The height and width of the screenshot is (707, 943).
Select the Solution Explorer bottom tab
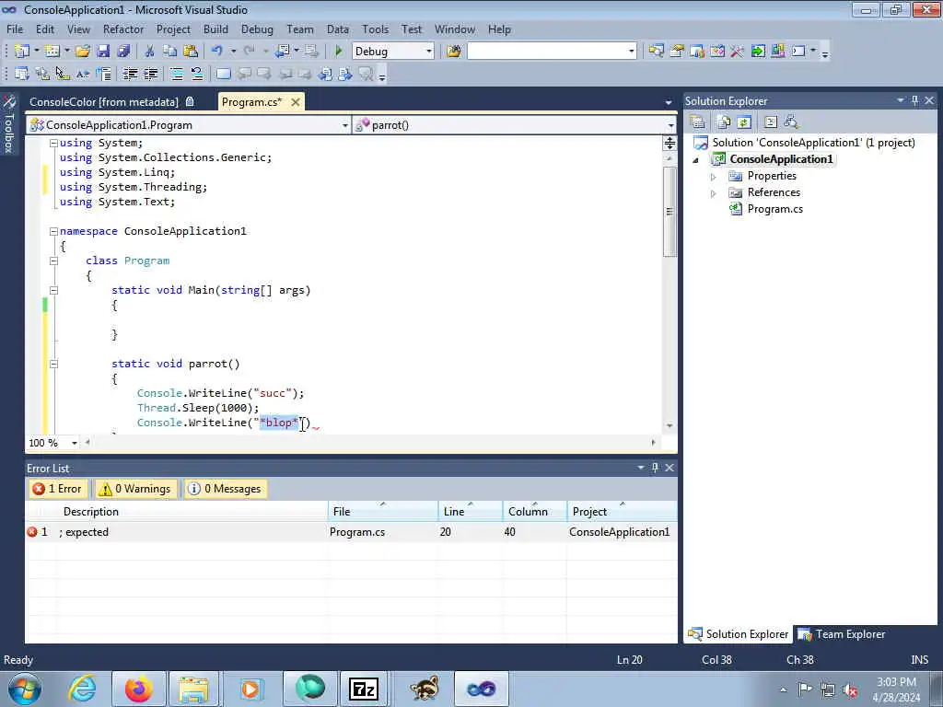click(738, 633)
